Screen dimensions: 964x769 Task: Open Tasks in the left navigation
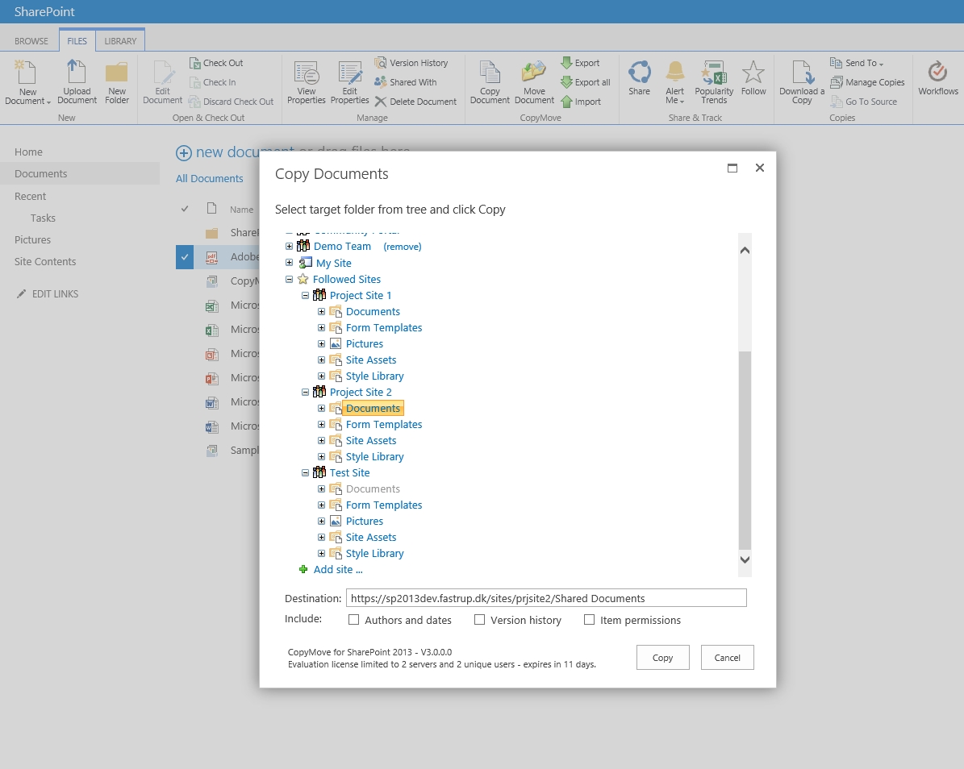click(43, 218)
